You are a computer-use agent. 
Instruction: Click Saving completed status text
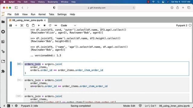coord(81,106)
